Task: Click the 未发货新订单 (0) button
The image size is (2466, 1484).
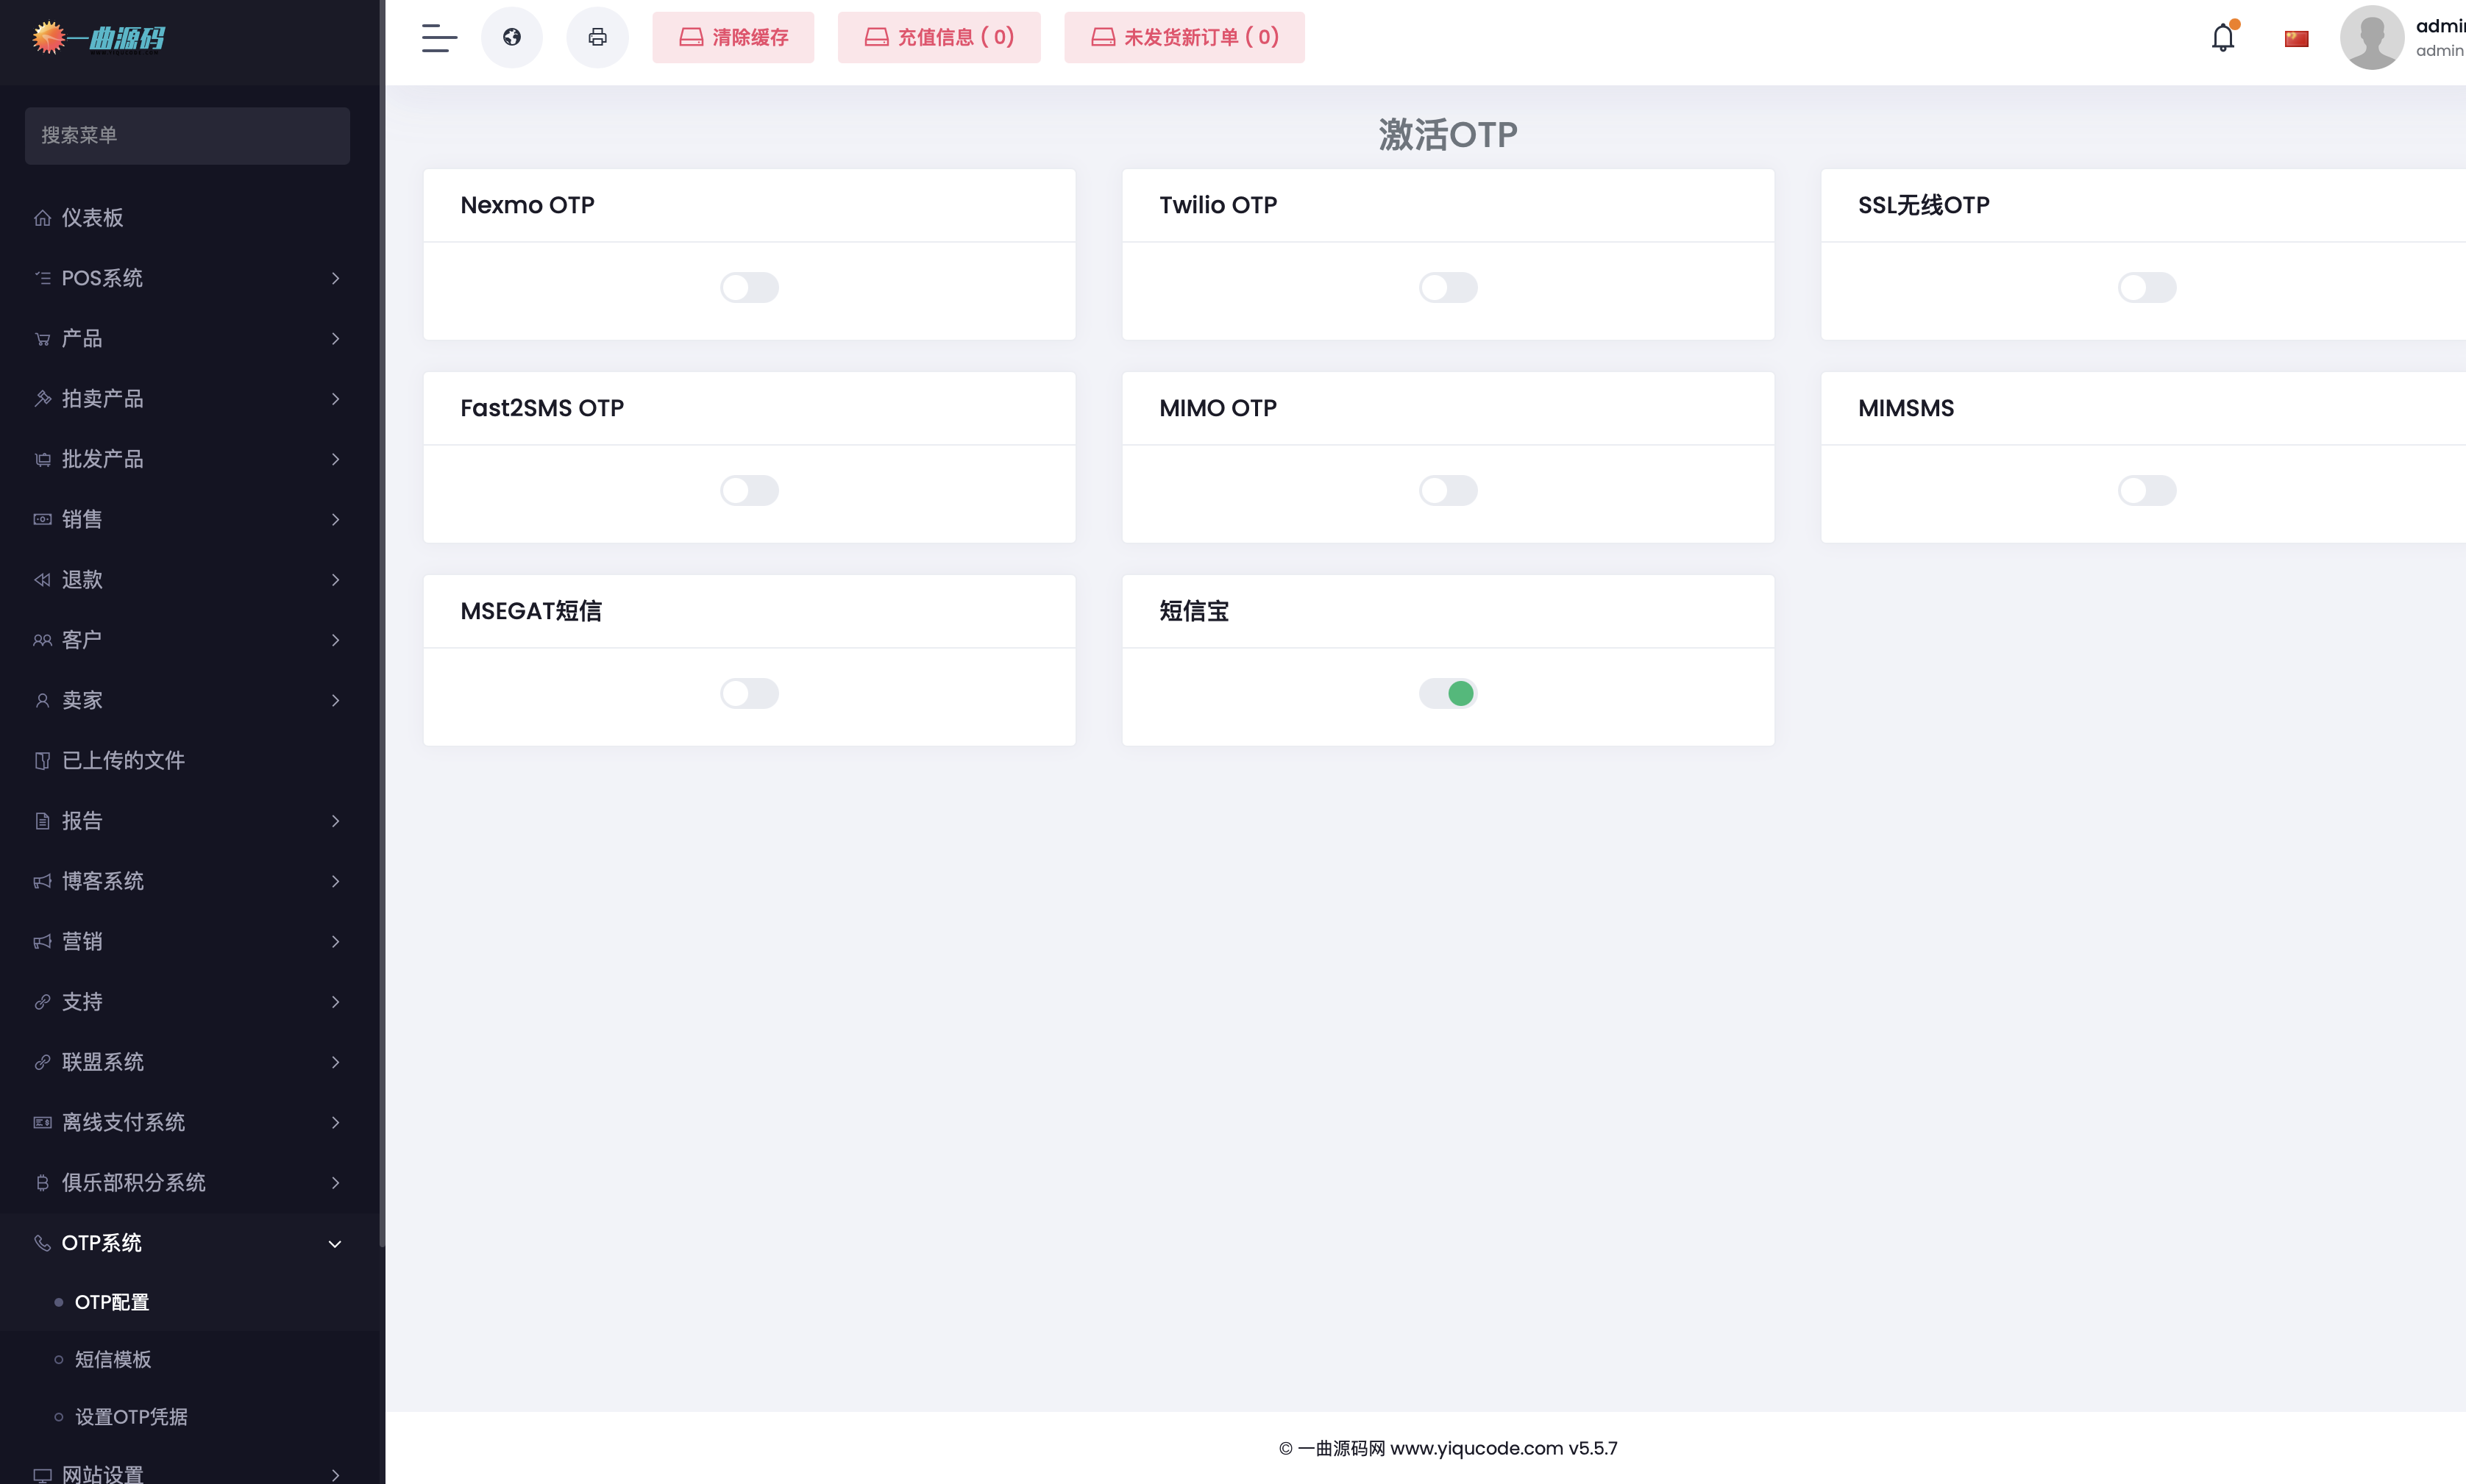Action: 1184,37
